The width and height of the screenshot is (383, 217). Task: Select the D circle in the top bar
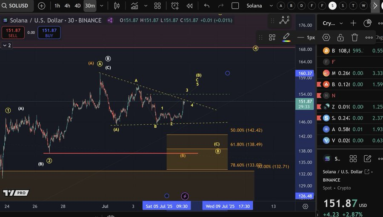(301, 6)
